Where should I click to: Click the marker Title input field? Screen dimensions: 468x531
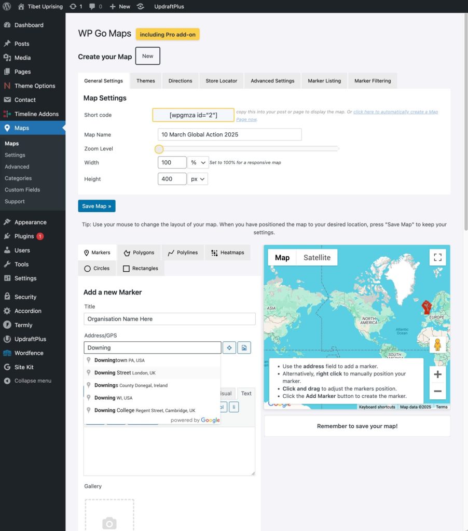pos(170,319)
